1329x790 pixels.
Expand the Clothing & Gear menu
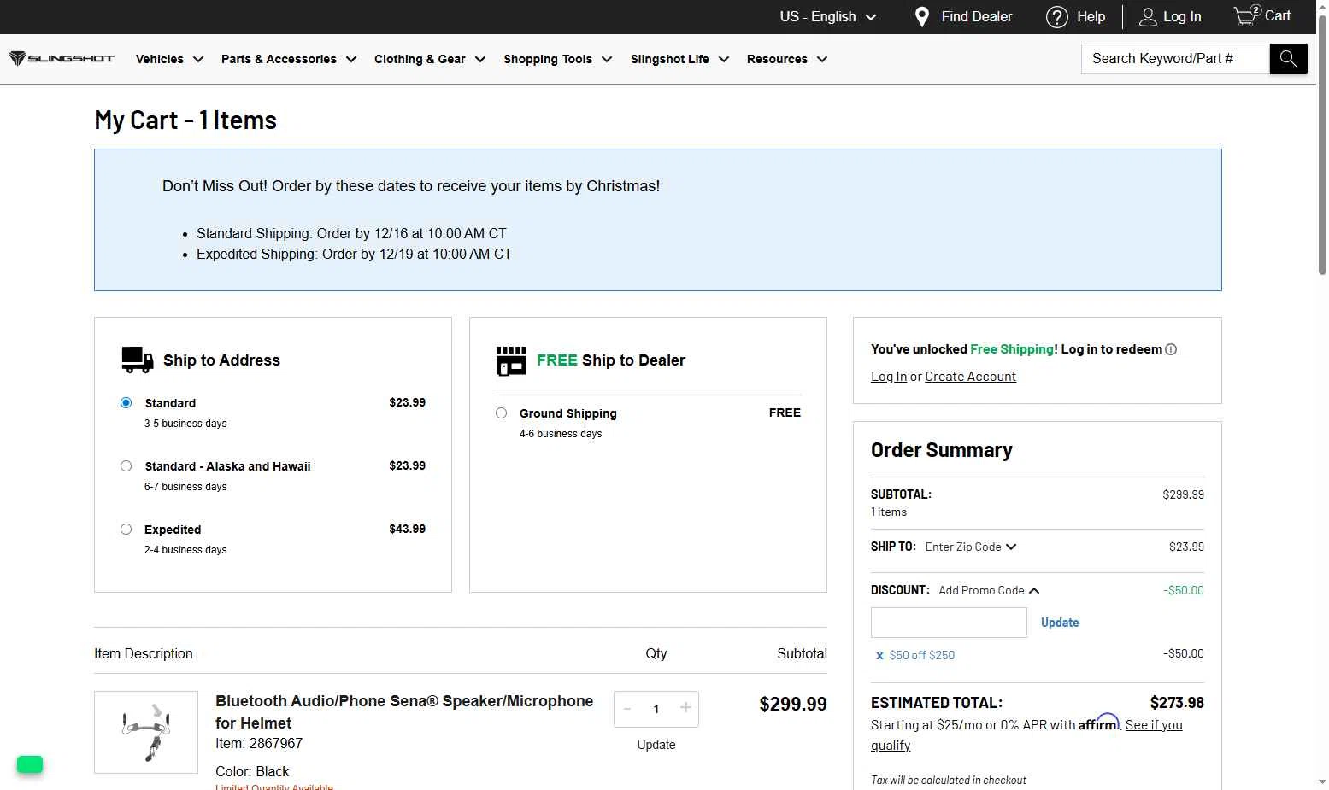(429, 59)
